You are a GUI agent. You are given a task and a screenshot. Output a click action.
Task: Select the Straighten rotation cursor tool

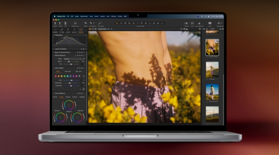click(x=134, y=23)
